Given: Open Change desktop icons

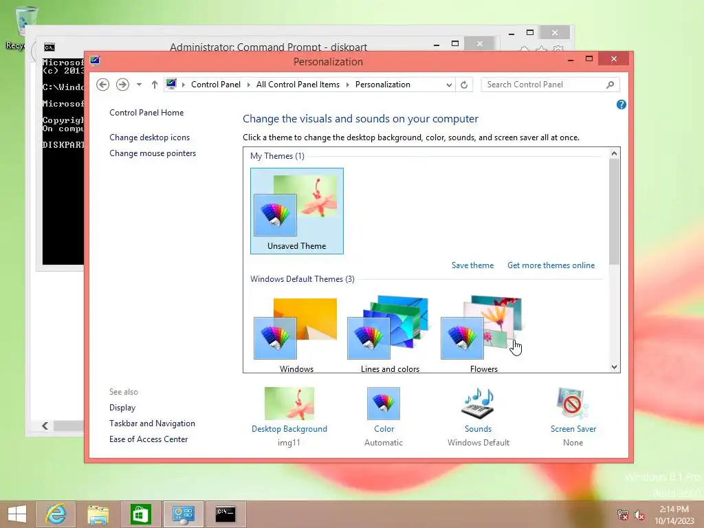Looking at the screenshot, I should pyautogui.click(x=149, y=137).
